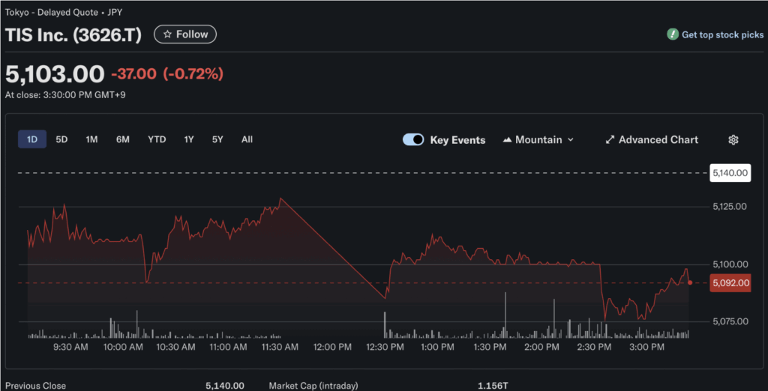This screenshot has height=391, width=768.
Task: Click the Key Events label text
Action: (457, 140)
